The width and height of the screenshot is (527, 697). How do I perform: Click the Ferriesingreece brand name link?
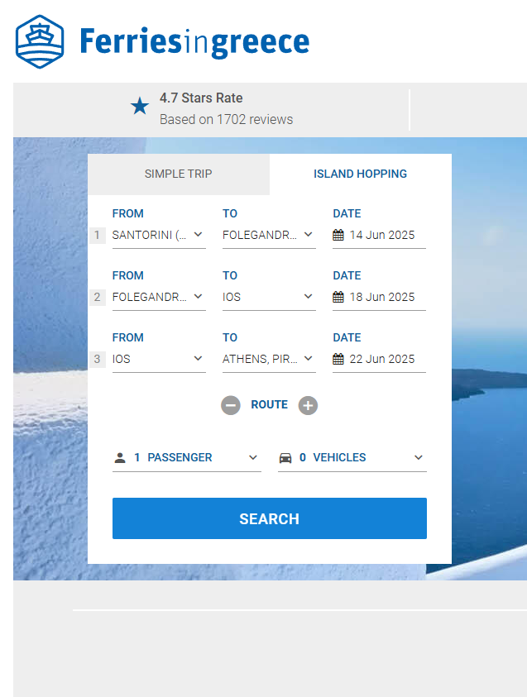coord(194,42)
